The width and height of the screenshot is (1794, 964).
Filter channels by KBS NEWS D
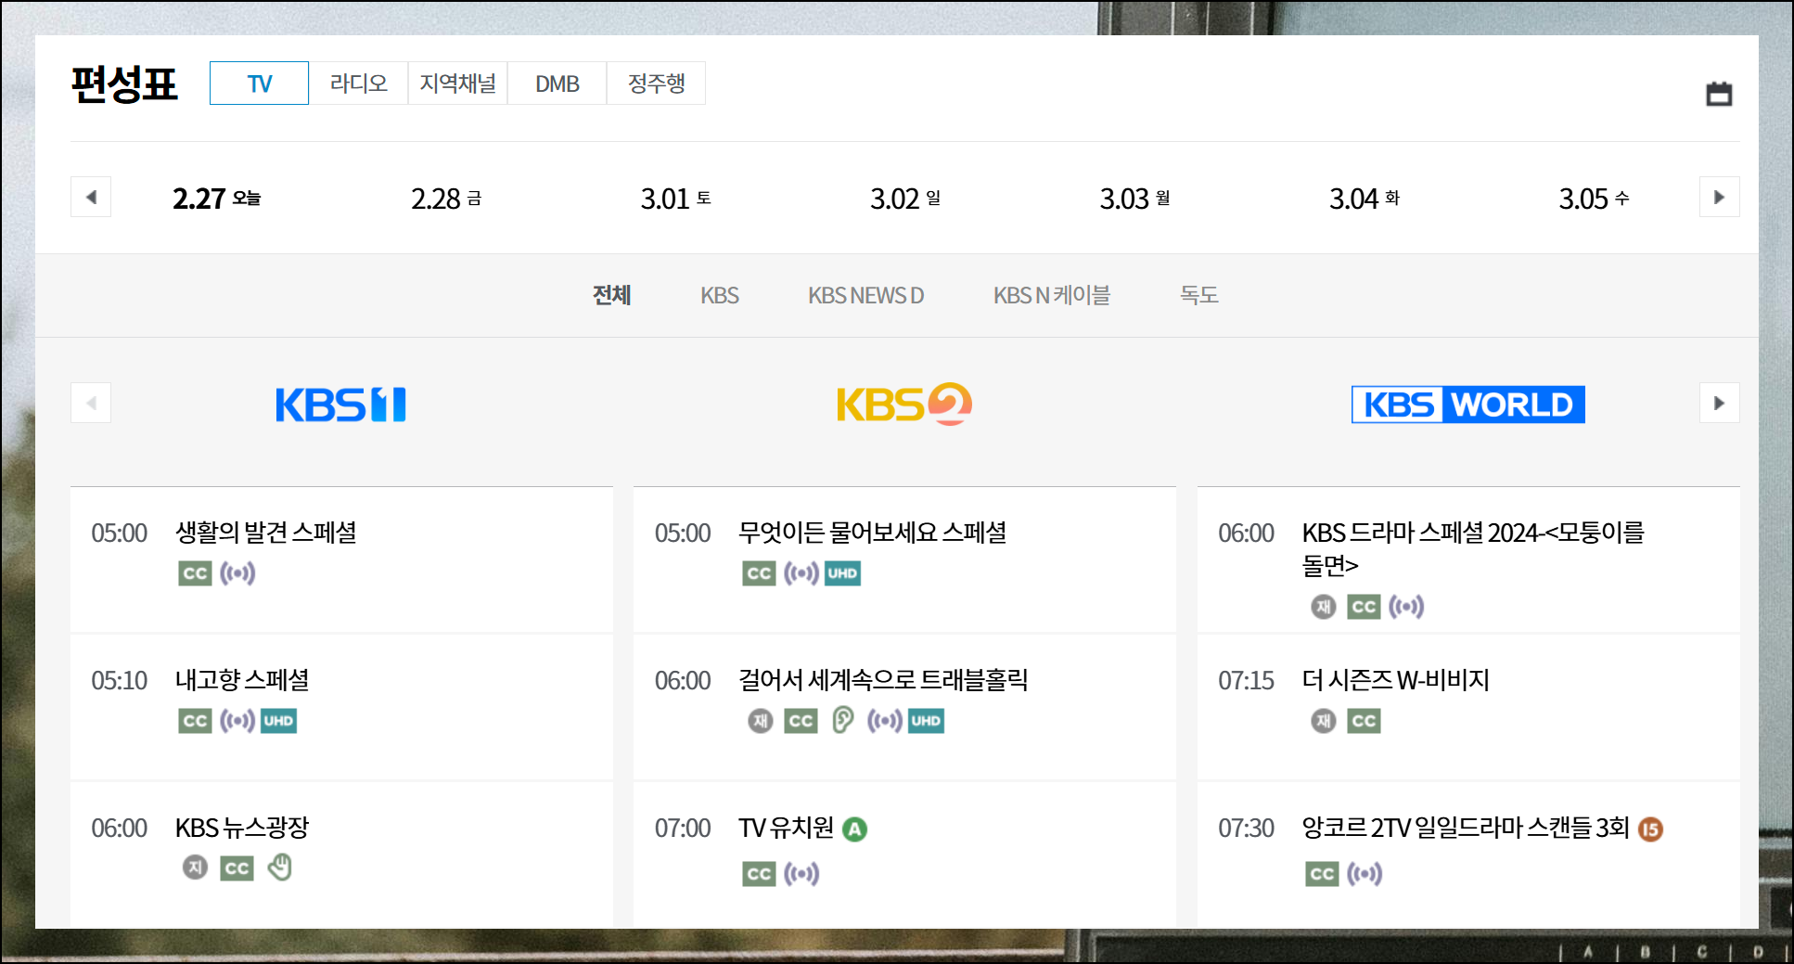[x=865, y=295]
